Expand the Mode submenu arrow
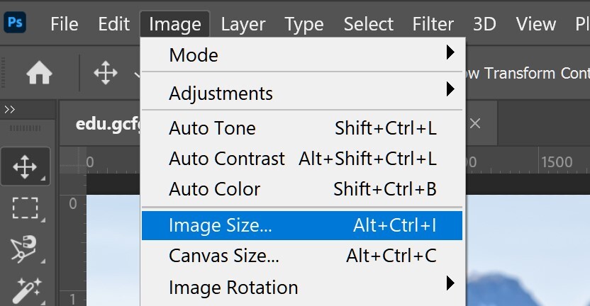The width and height of the screenshot is (590, 306). pos(450,53)
